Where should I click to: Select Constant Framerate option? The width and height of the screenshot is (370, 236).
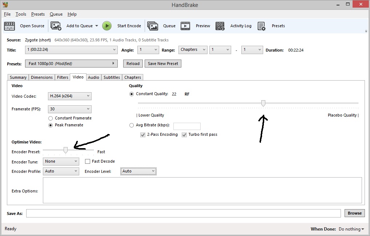[50, 118]
